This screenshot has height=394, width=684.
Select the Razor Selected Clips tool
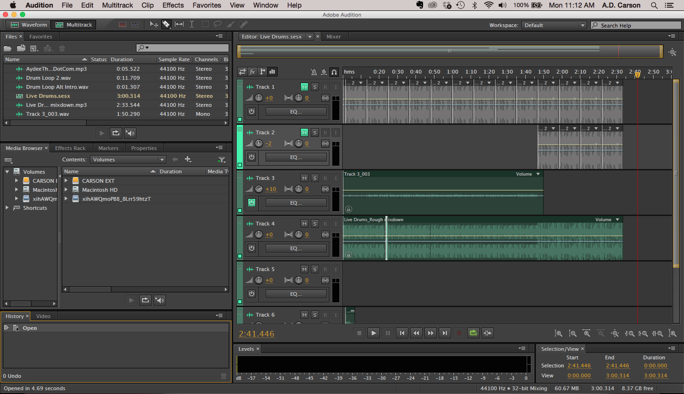(166, 25)
